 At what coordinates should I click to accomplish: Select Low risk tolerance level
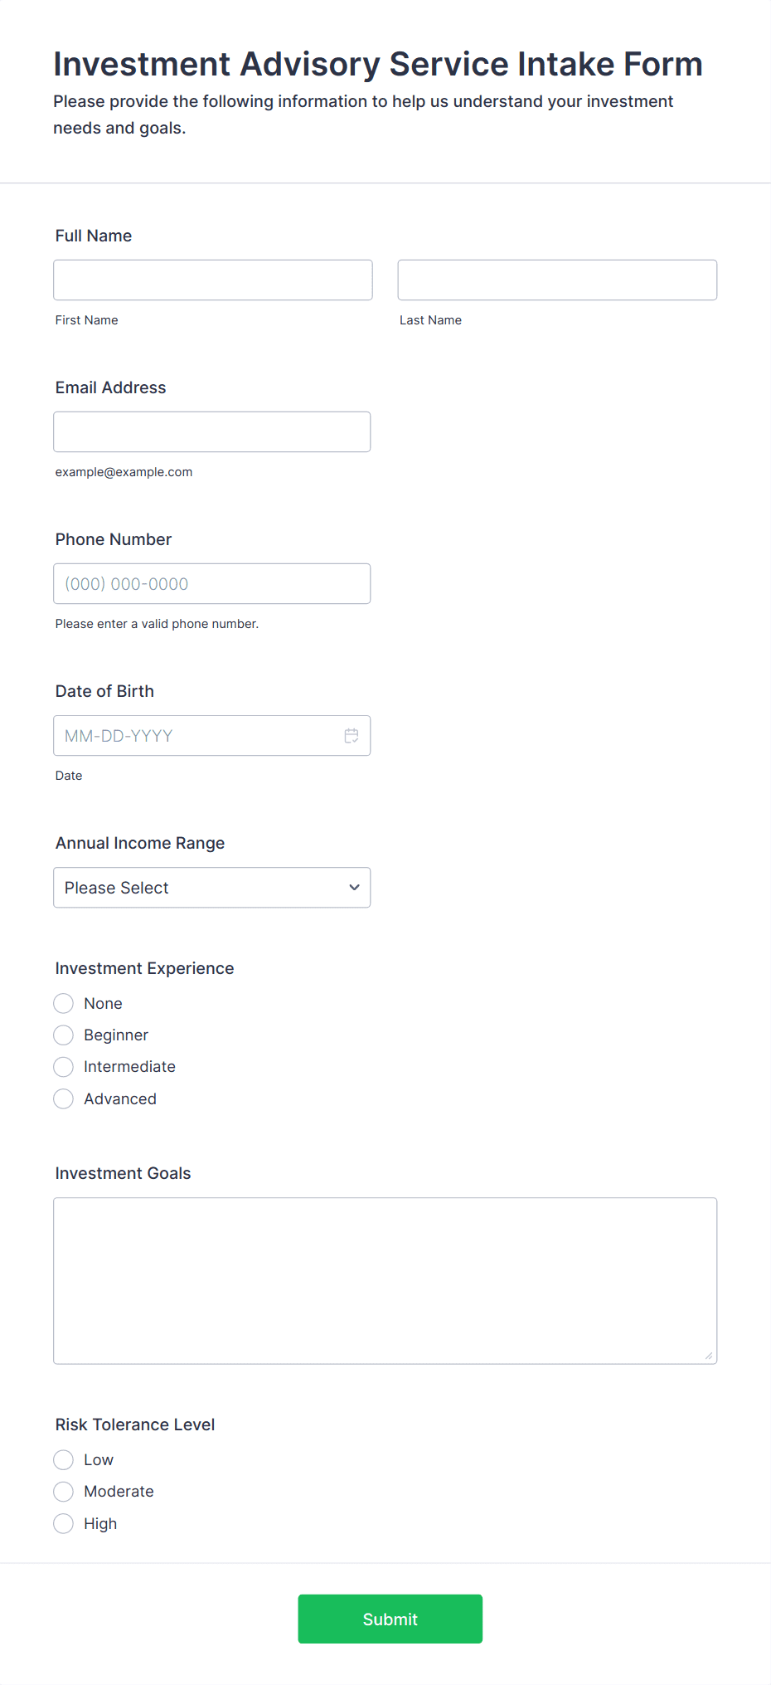click(x=63, y=1459)
